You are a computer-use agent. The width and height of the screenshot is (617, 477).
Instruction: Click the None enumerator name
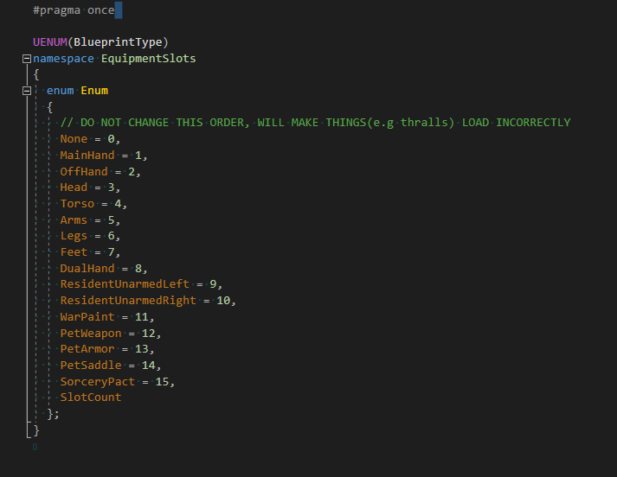[74, 139]
